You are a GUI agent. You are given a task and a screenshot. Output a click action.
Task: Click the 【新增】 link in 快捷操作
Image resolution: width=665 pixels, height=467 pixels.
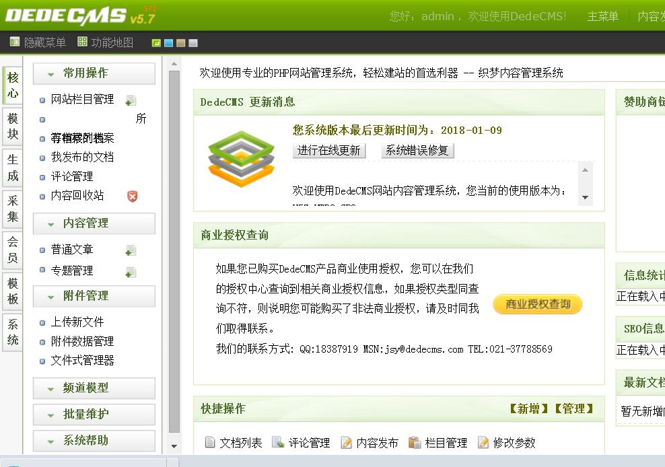529,409
